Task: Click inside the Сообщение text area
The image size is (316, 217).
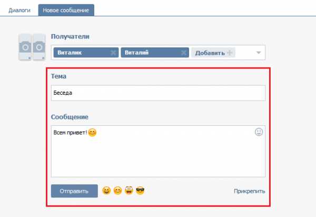Action: (158, 151)
